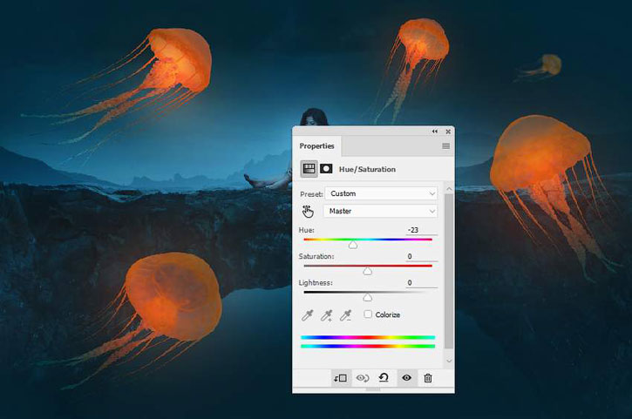Select the add-to-sample eyedropper
The height and width of the screenshot is (419, 632).
click(327, 315)
